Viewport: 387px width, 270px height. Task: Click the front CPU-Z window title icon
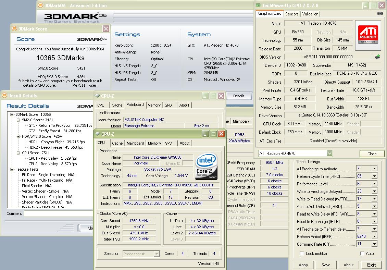tap(98, 134)
